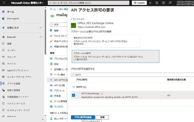The height and width of the screenshot is (122, 194).
Task: Open the app launcher grid icon
Action: point(4,3)
